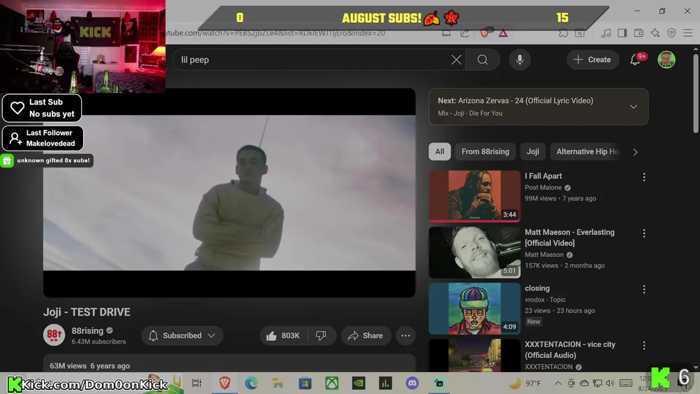700x394 pixels.
Task: Open browser extensions puzzle icon
Action: [x=563, y=33]
